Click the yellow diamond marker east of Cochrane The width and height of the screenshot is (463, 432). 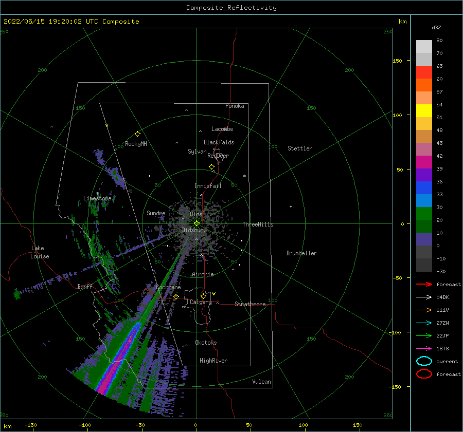click(x=176, y=296)
